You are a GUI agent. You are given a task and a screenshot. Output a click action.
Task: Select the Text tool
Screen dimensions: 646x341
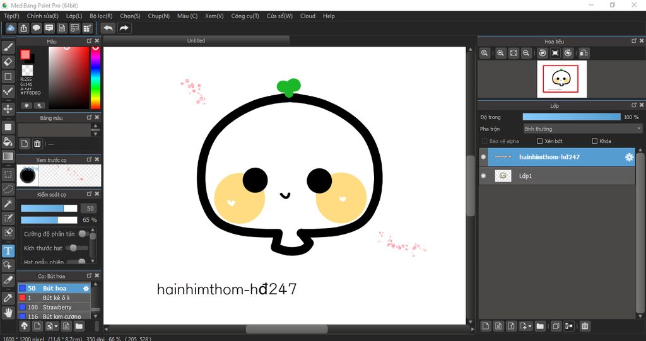pyautogui.click(x=8, y=250)
